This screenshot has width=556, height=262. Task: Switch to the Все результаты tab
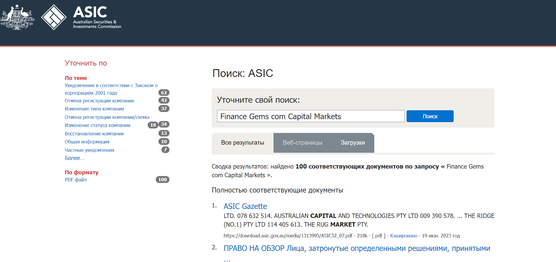coord(243,143)
